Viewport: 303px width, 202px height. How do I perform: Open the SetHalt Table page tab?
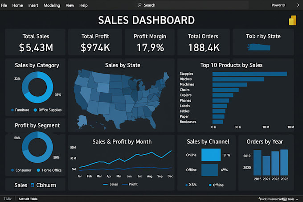(28, 199)
